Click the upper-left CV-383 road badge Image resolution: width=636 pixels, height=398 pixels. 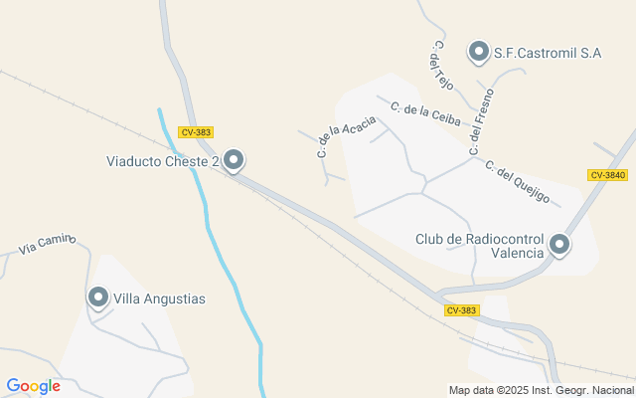(x=196, y=132)
